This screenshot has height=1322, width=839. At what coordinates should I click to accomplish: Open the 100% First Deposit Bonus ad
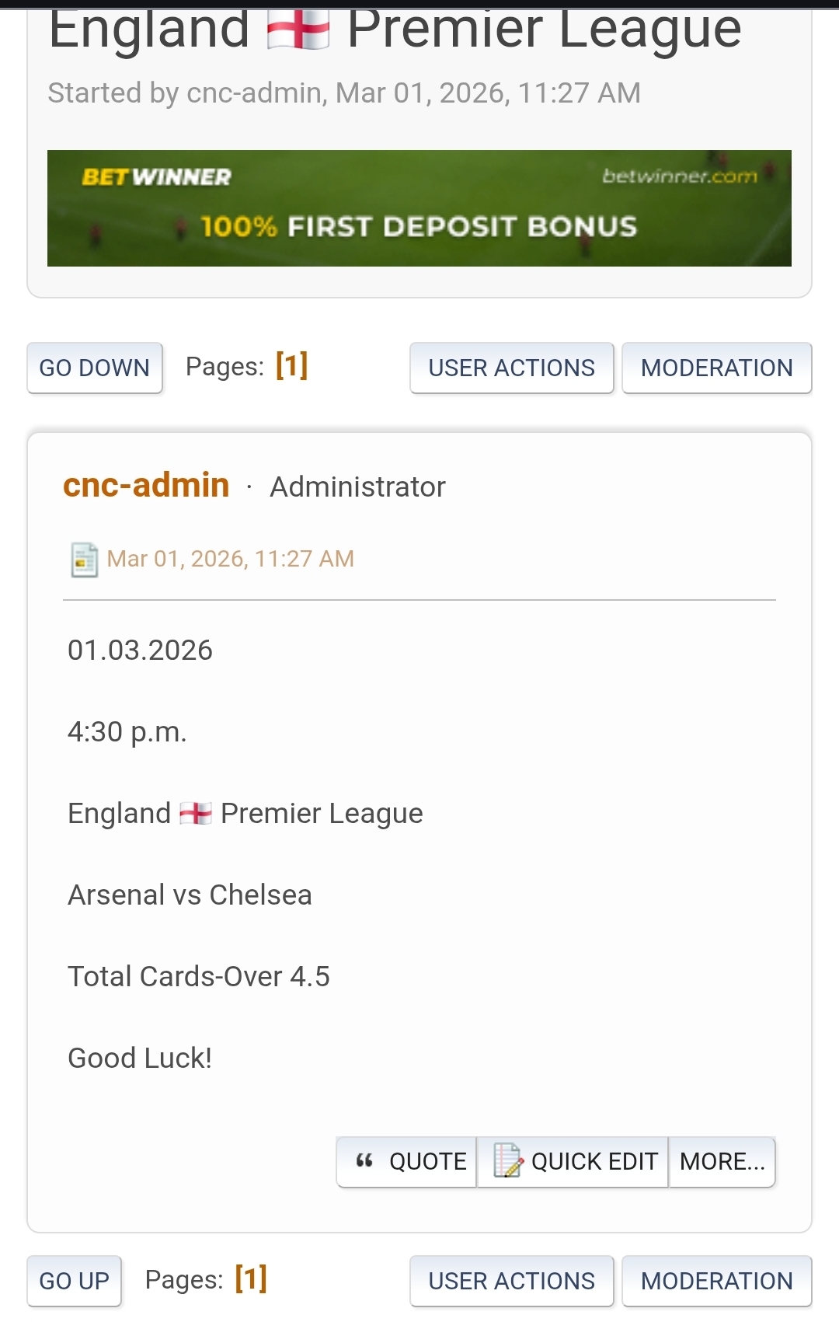pos(419,227)
